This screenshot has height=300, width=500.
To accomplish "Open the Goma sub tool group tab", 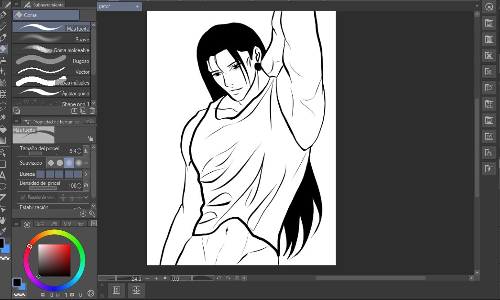I will click(x=46, y=15).
